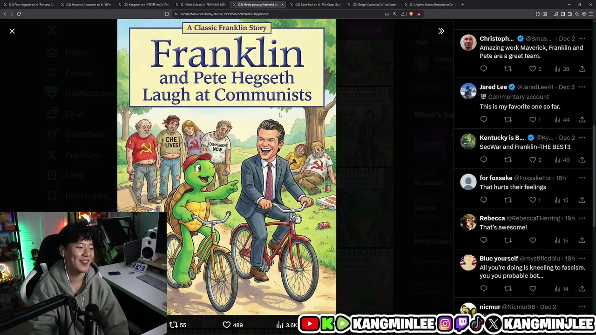Open Jared Lee's profile name link
This screenshot has height=335, width=596.
click(x=493, y=87)
